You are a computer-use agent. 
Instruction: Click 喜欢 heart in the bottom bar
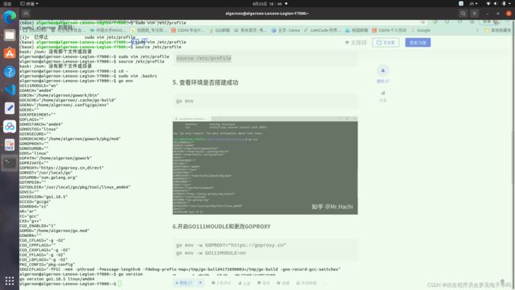(x=263, y=283)
